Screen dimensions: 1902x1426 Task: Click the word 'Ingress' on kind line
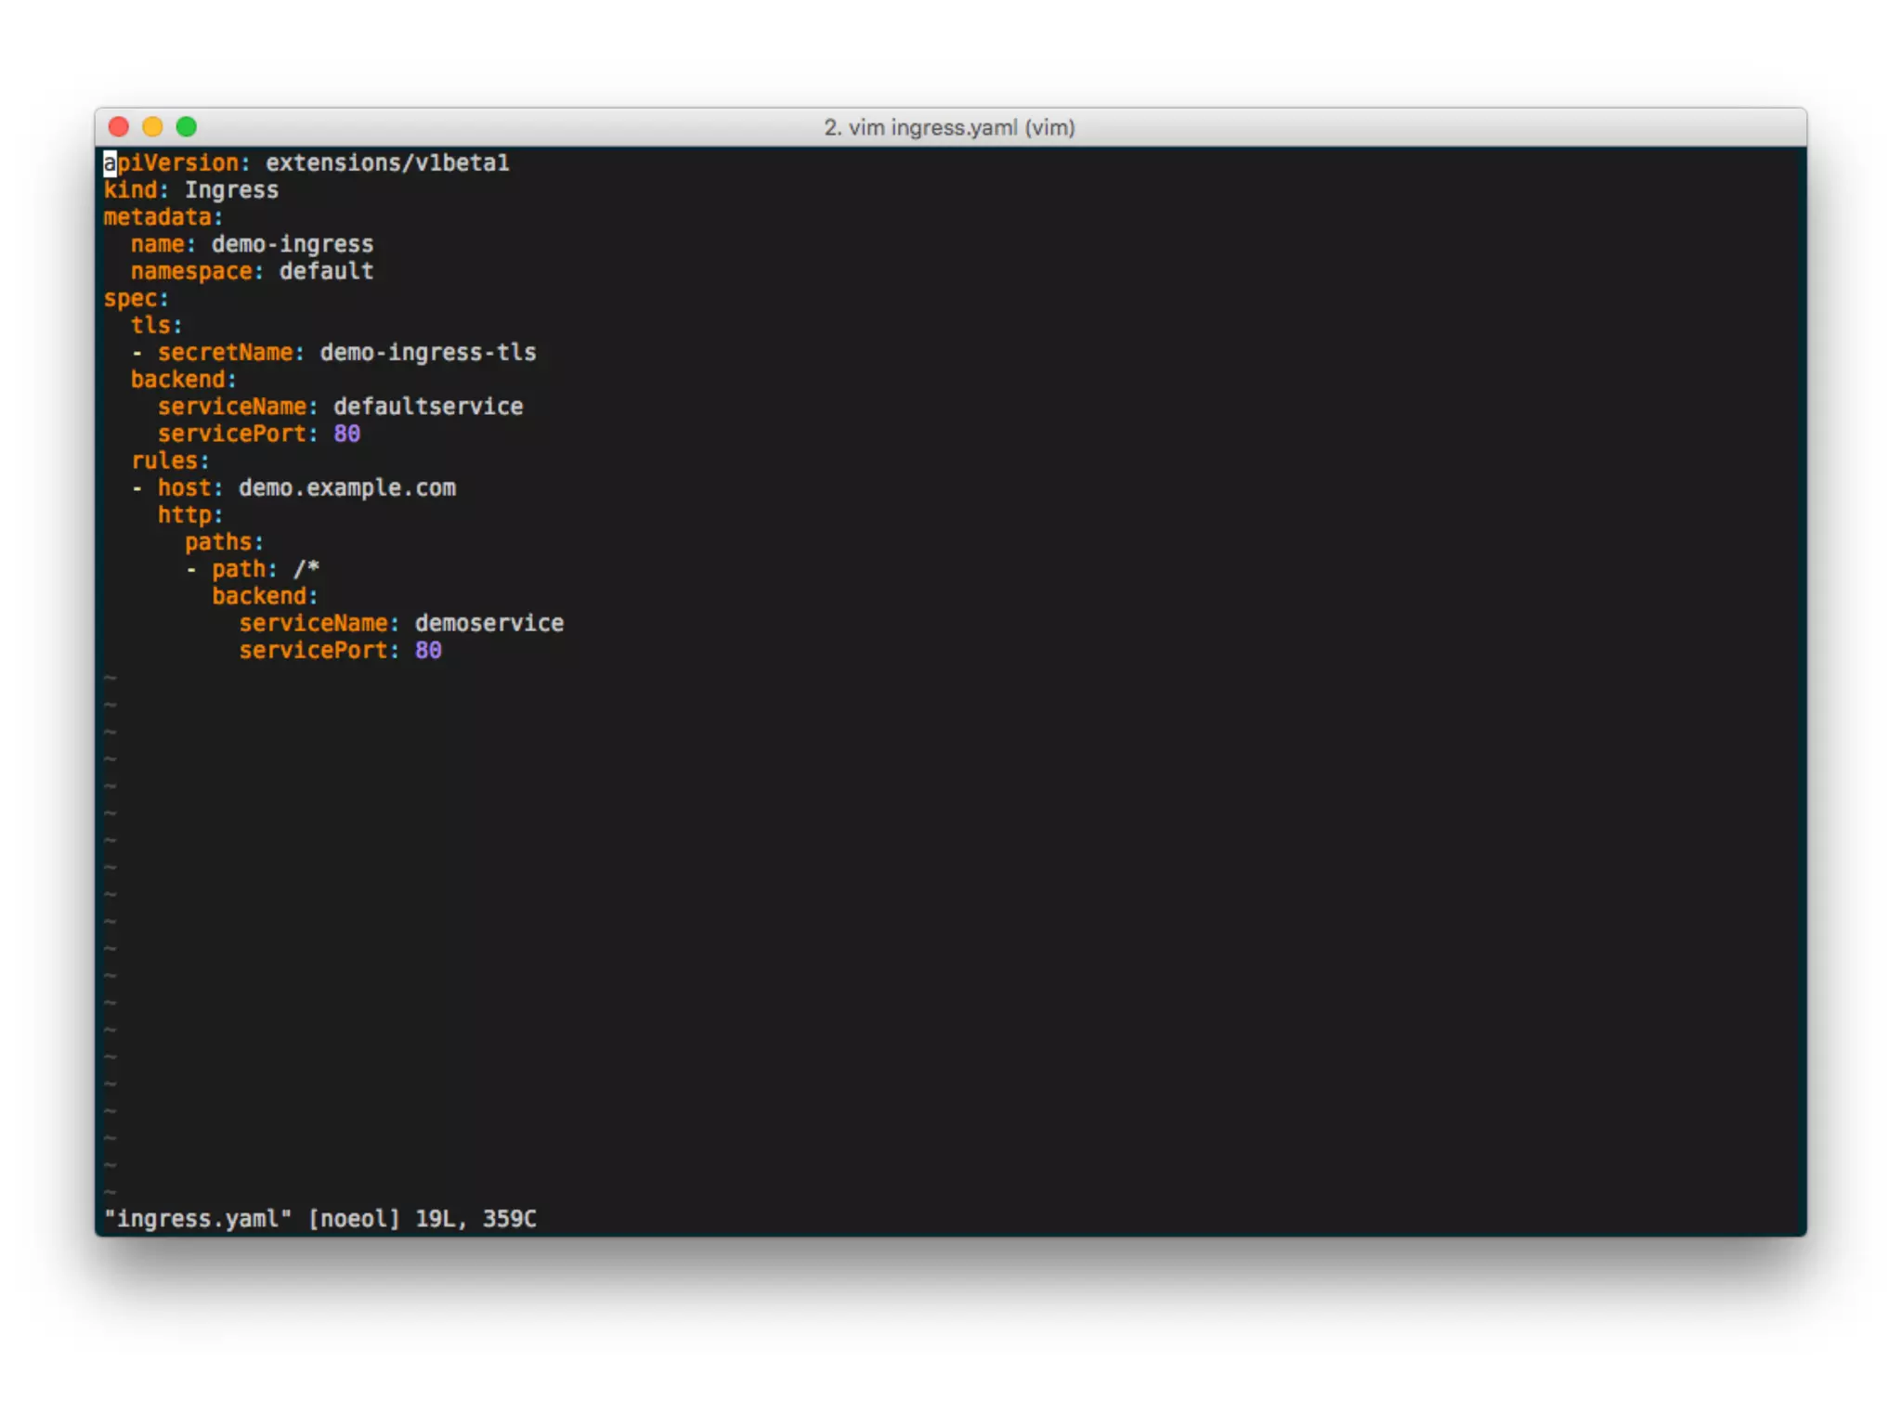click(x=231, y=190)
